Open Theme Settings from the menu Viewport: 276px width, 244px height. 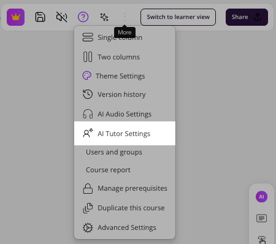coord(125,76)
